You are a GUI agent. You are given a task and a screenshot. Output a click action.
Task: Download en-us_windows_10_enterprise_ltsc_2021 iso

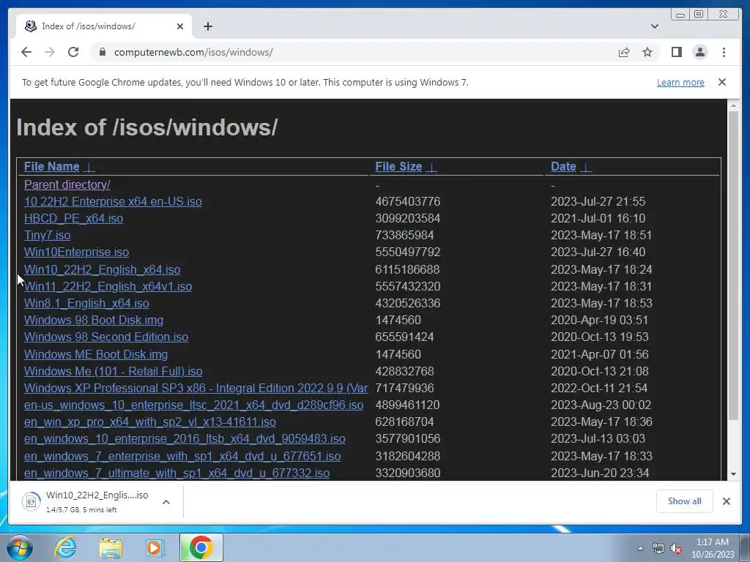click(x=193, y=405)
